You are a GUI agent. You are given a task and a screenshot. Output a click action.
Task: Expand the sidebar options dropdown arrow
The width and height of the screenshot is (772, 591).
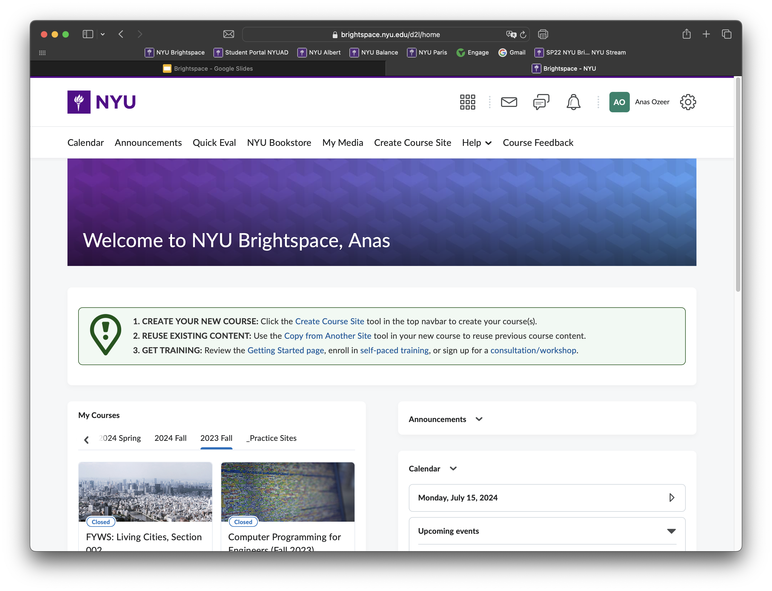click(103, 34)
